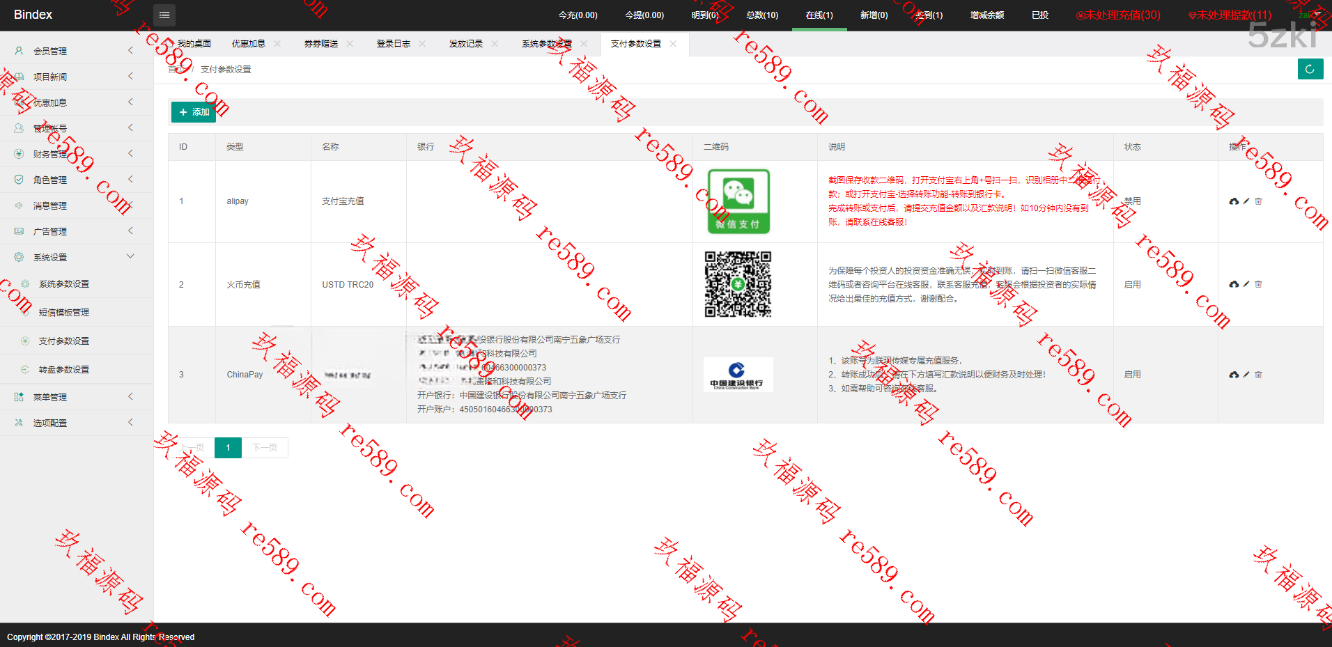1332x647 pixels.
Task: Close the 优惠加息 tab
Action: tap(277, 44)
